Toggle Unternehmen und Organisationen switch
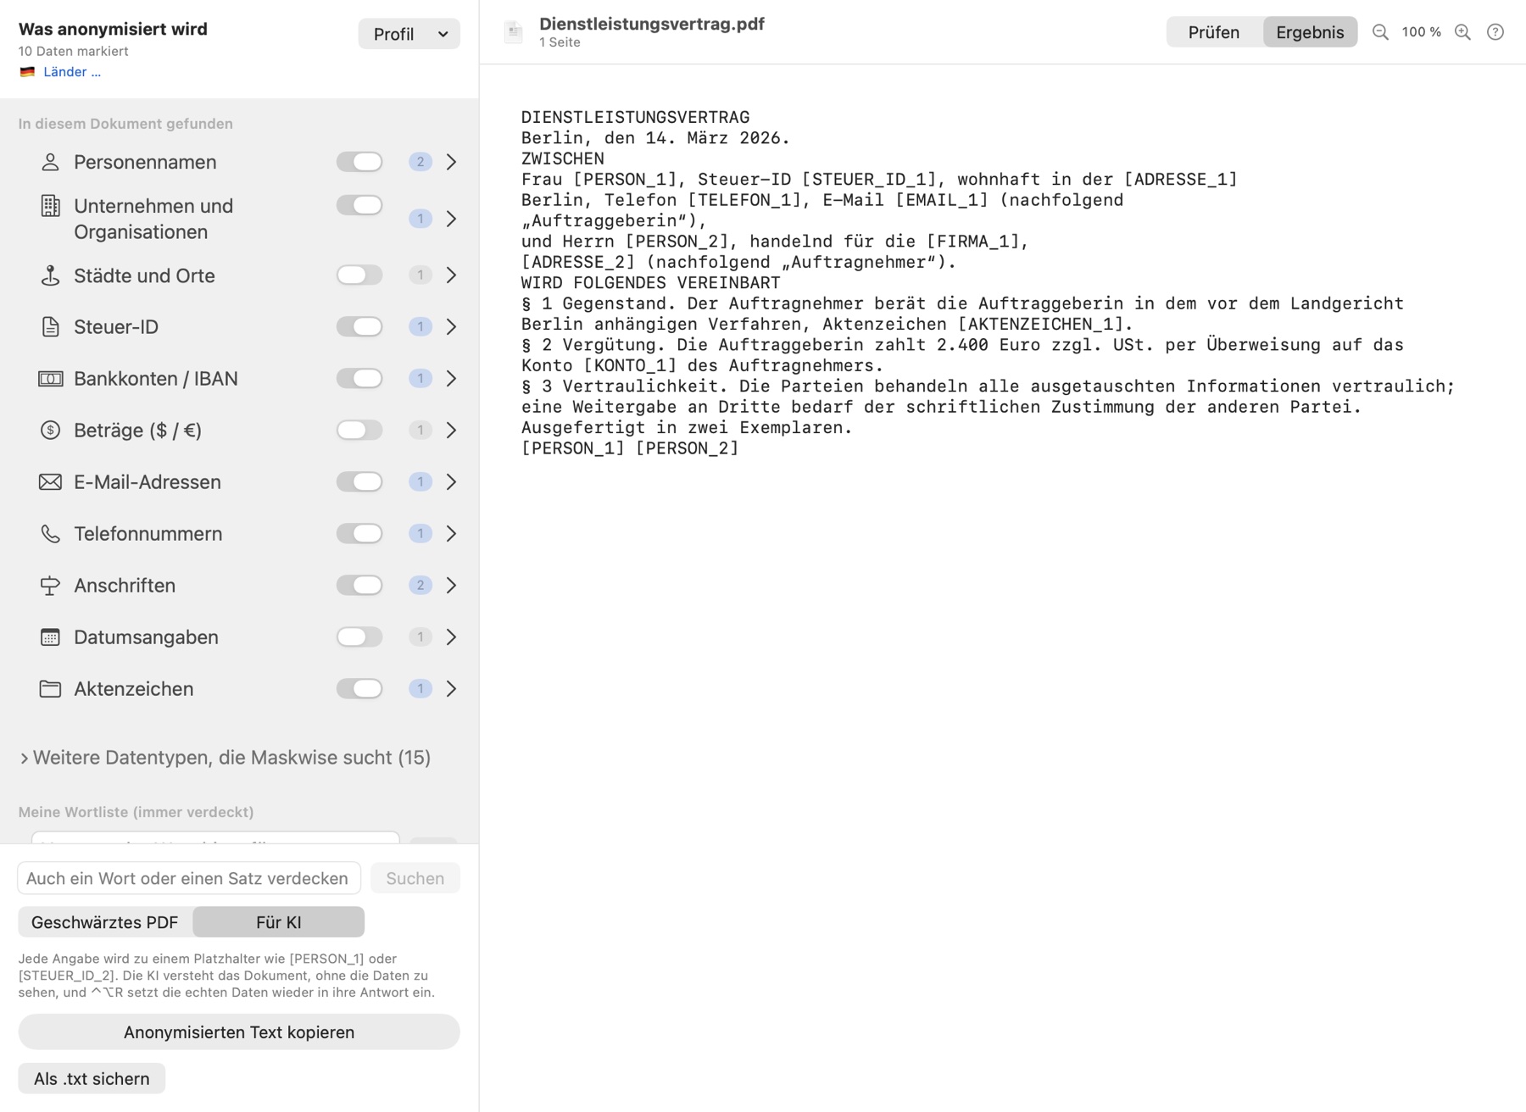Image resolution: width=1526 pixels, height=1112 pixels. (x=359, y=205)
